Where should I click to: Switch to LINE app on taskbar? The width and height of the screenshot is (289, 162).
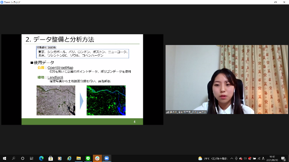88,158
